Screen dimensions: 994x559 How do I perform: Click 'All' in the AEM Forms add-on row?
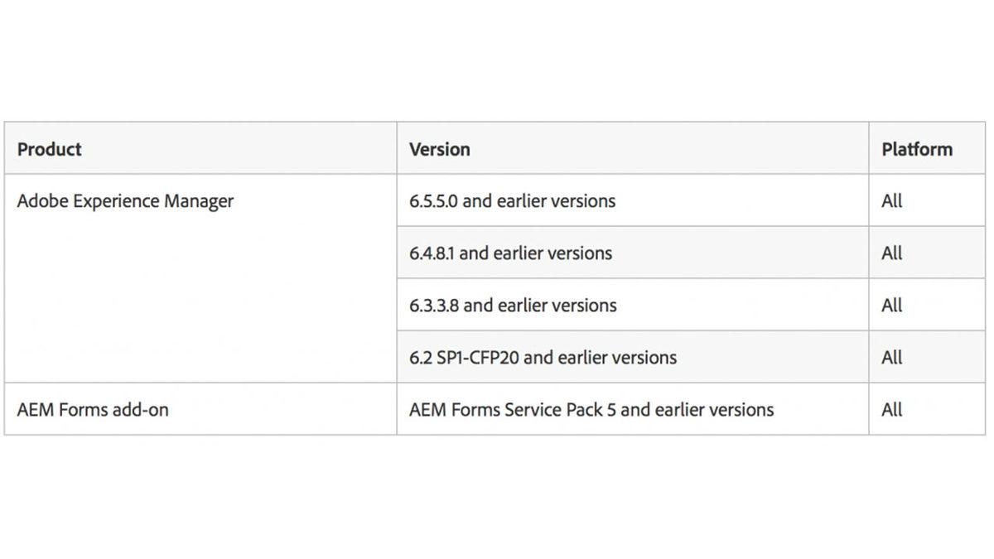tap(892, 409)
